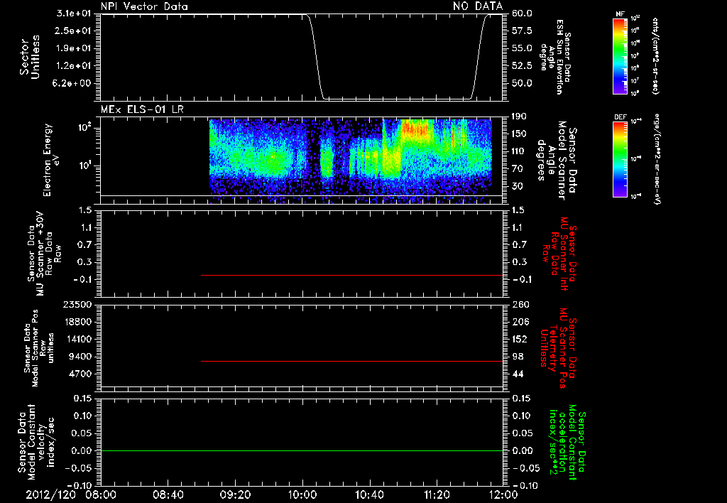
Task: Click the 'NO DATA' label
Action: [x=478, y=6]
